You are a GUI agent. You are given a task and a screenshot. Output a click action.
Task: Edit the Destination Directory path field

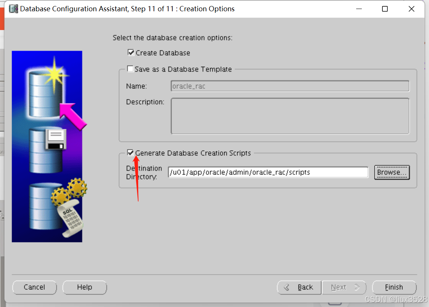268,172
